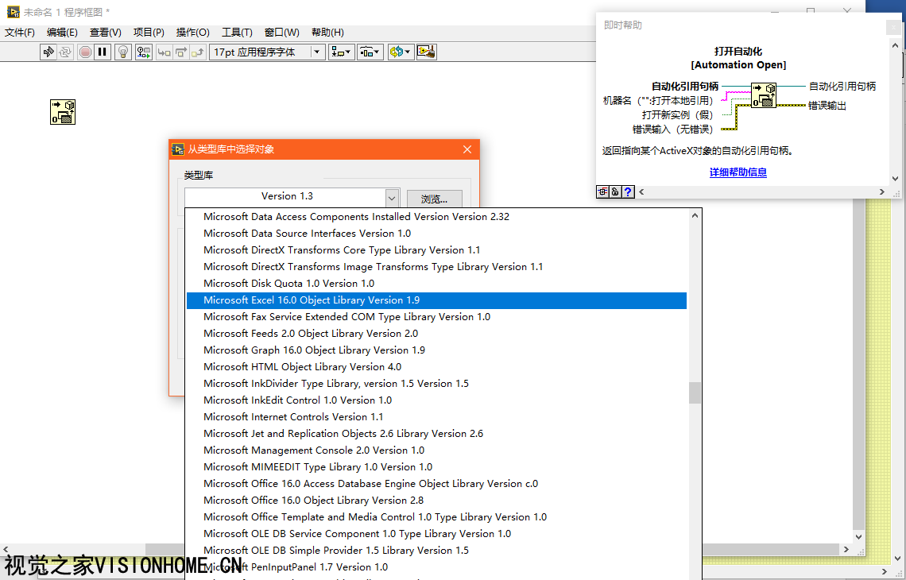Select the Automation Open node on diagram
The width and height of the screenshot is (906, 580).
point(63,112)
